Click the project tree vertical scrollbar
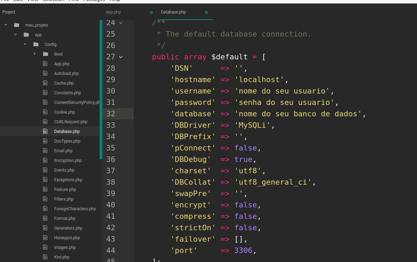Screen dimensions: 417x262 (101, 90)
